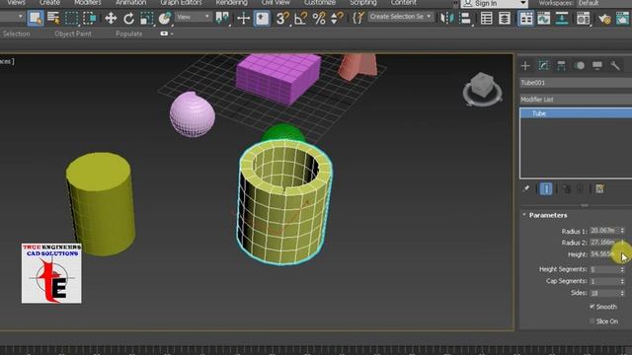Activate the Select and Rotate tool
The image size is (632, 355).
(x=128, y=18)
